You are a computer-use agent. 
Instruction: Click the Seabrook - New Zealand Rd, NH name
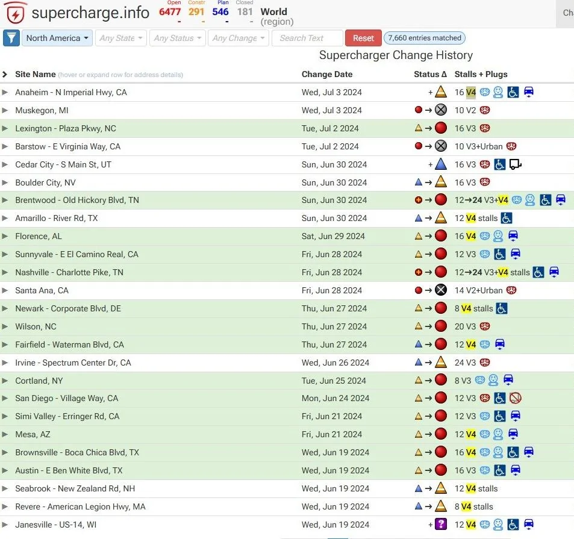click(x=75, y=488)
